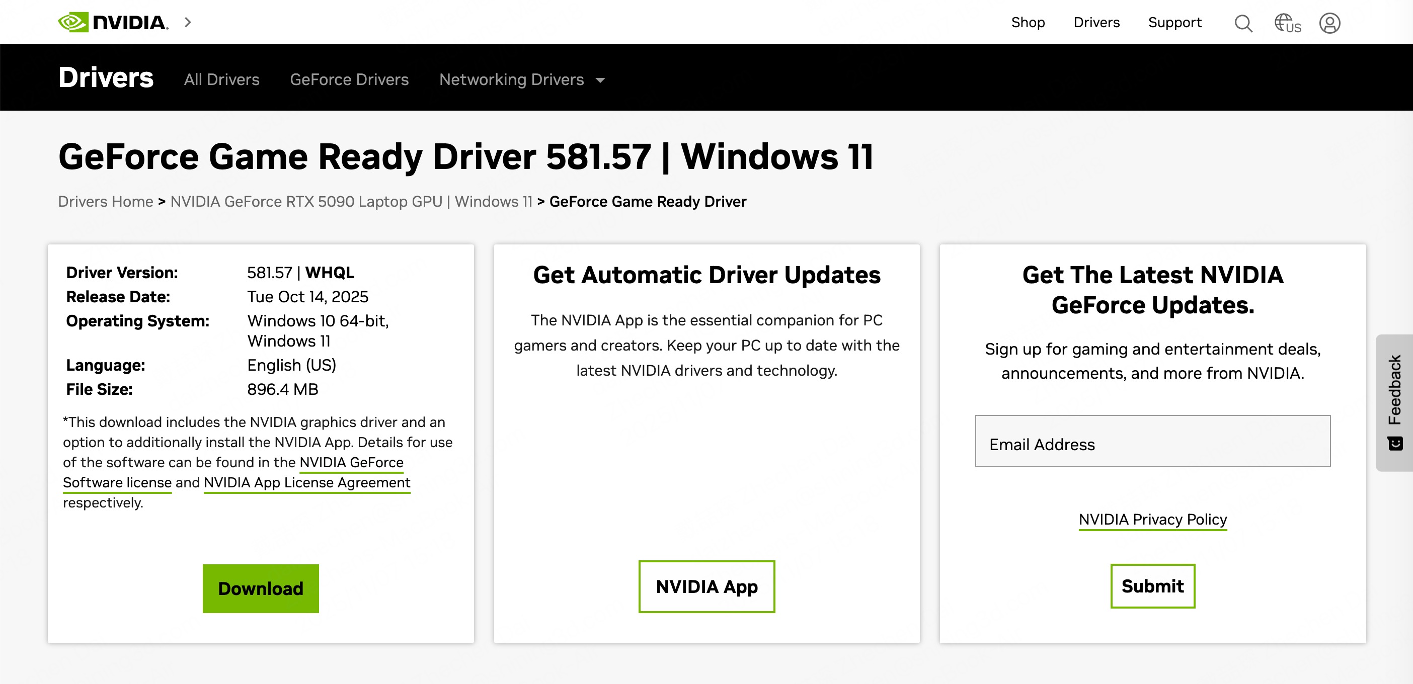Click the Email Address input field
This screenshot has height=684, width=1413.
[x=1152, y=442]
